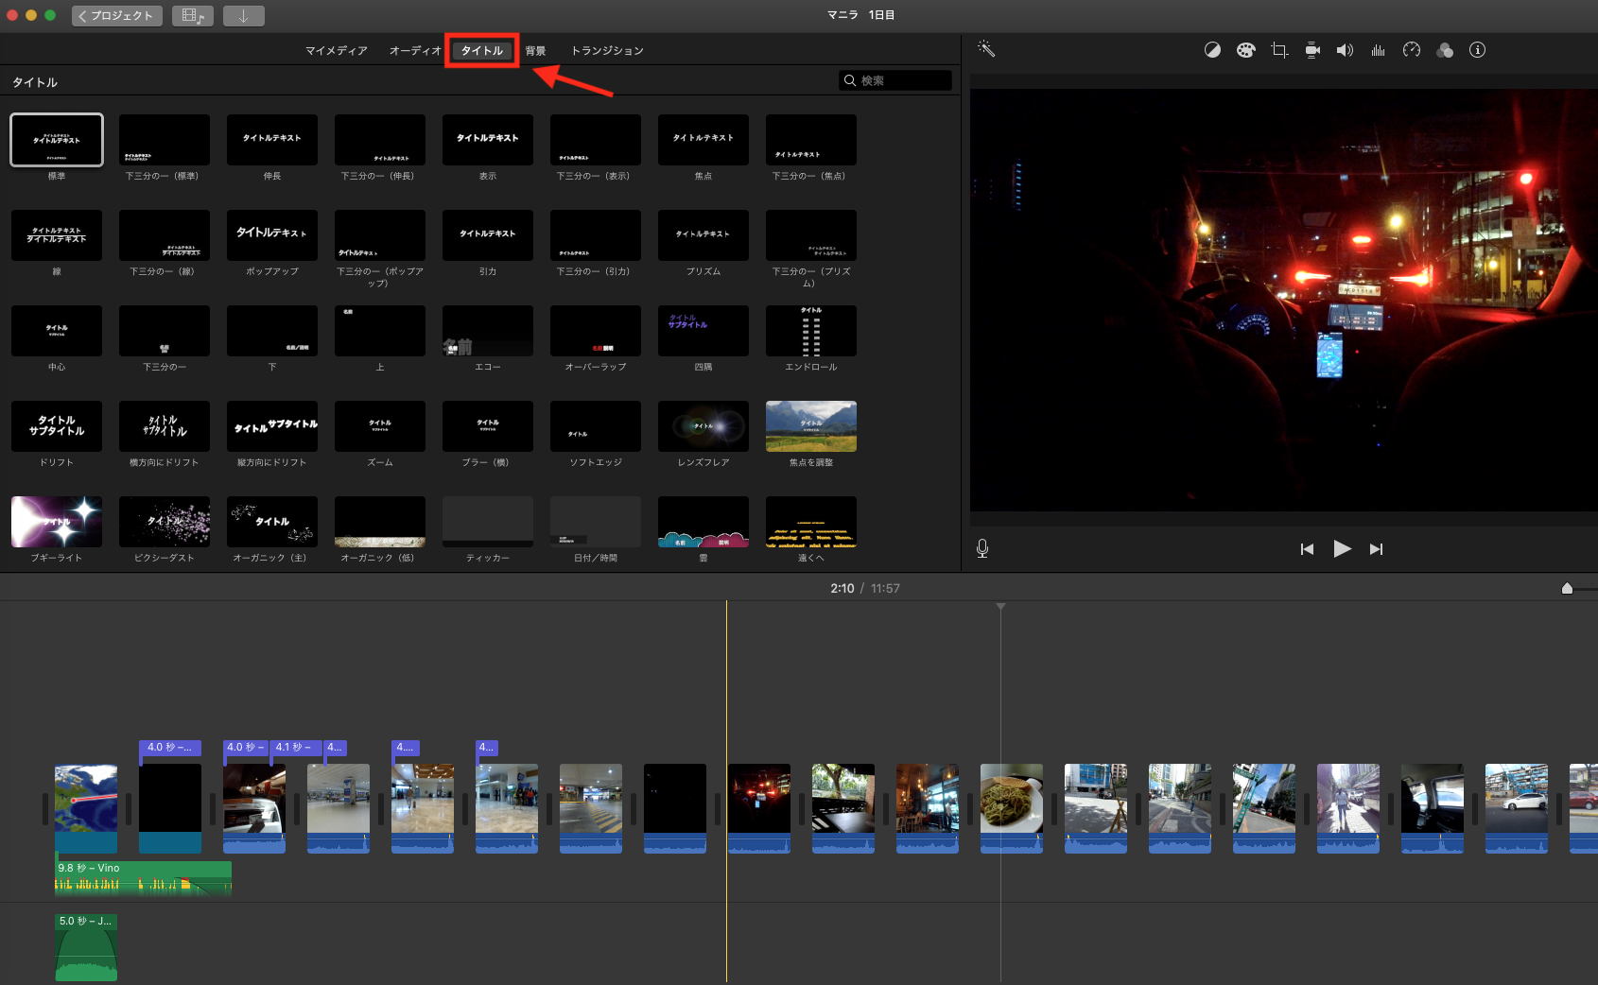Image resolution: width=1598 pixels, height=985 pixels.
Task: Switch to the オーディオ tab
Action: click(415, 51)
